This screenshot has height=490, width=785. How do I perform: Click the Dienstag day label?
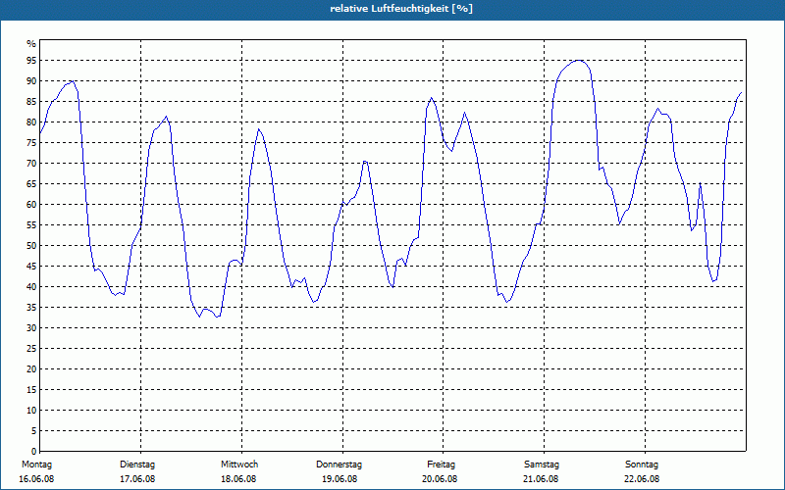(x=137, y=465)
